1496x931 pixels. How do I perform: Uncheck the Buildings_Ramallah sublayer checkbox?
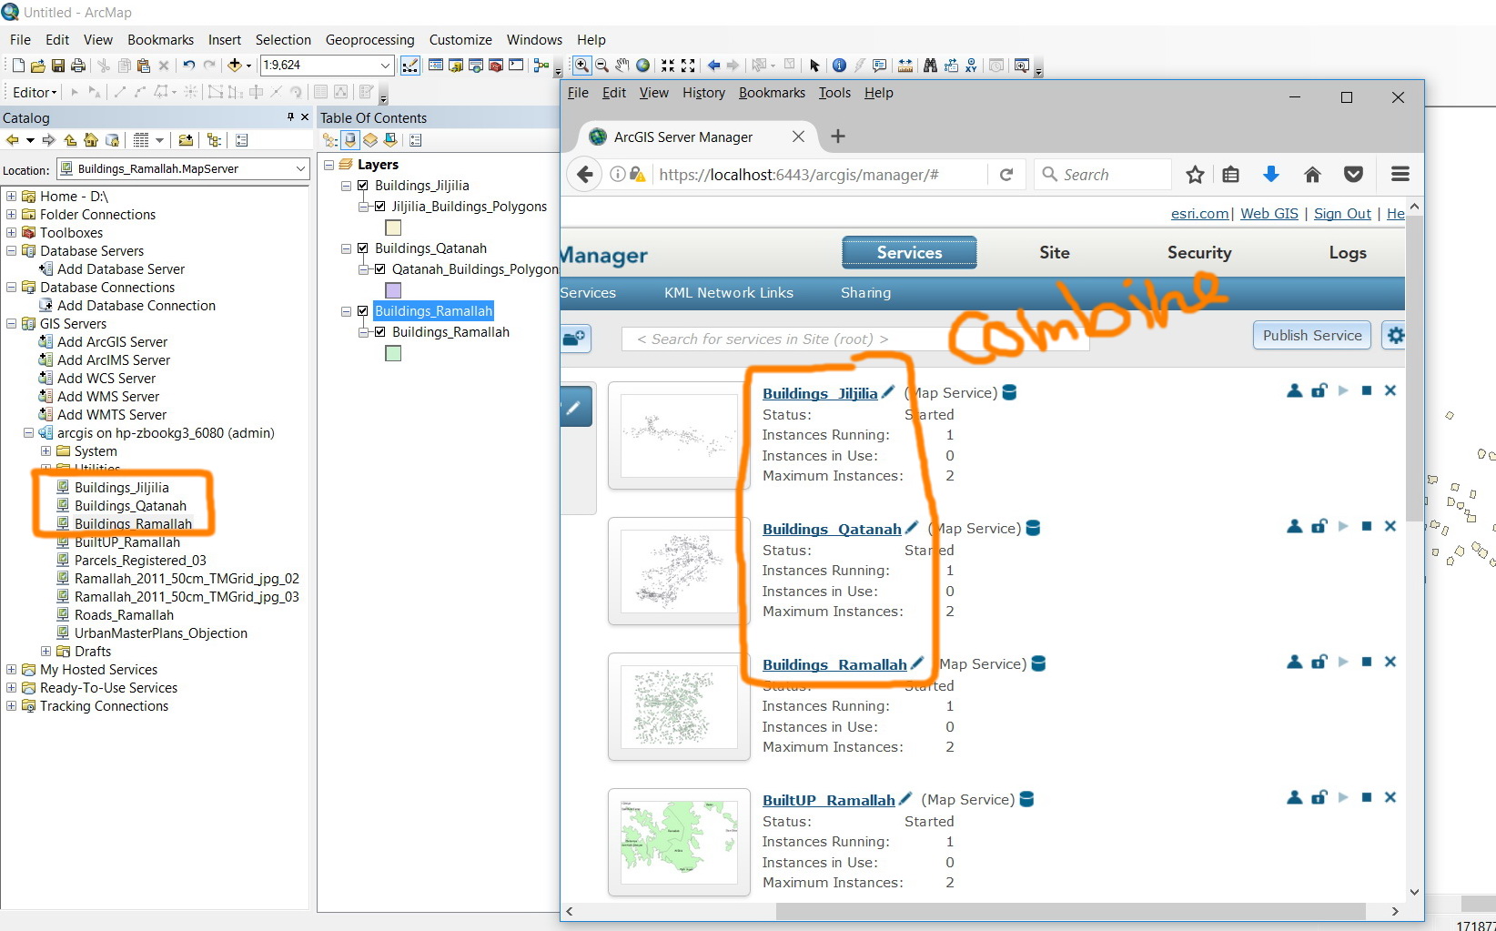tap(380, 332)
